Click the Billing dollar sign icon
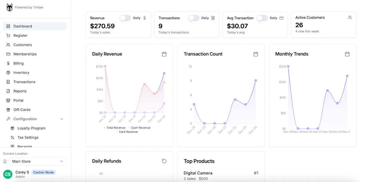Image resolution: width=370 pixels, height=182 pixels. [x=8, y=63]
